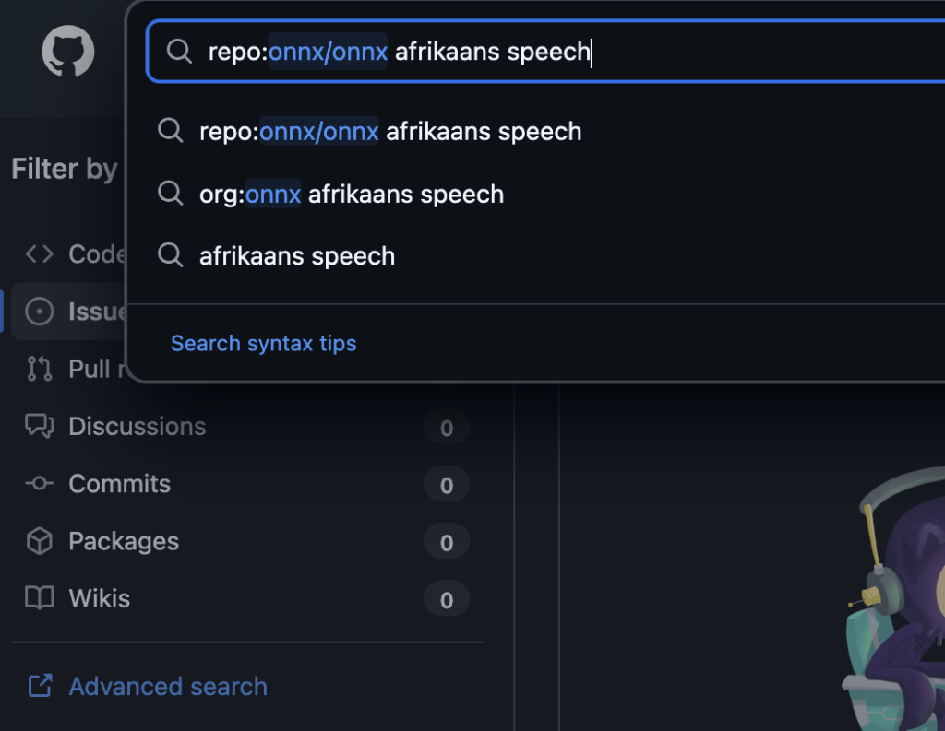
Task: Filter results by Discussions
Action: pos(138,427)
